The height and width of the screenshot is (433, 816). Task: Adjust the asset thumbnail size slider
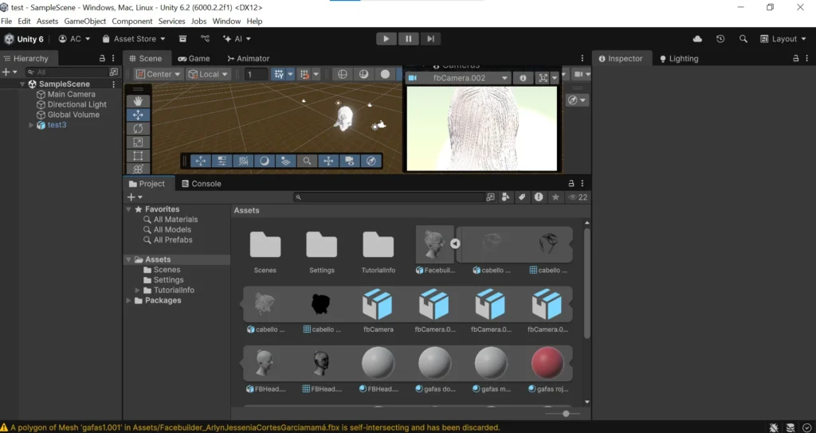click(566, 414)
